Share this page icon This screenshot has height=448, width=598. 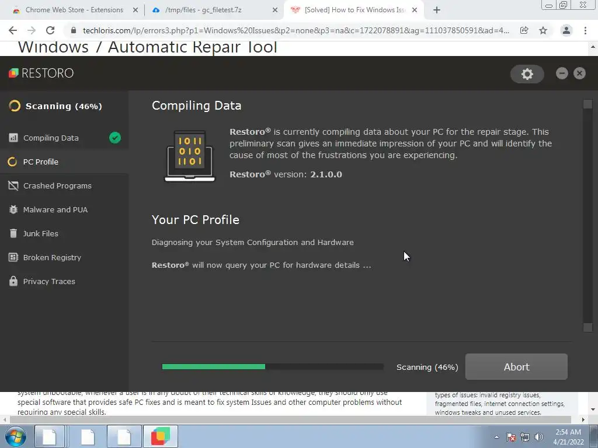coord(524,30)
